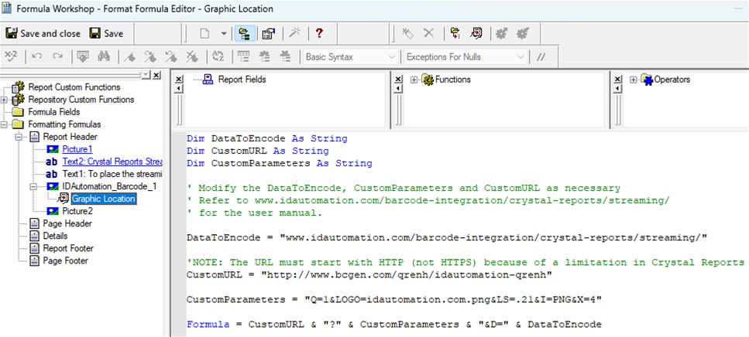Expand Repository Custom Functions node
The image size is (749, 337).
click(5, 100)
